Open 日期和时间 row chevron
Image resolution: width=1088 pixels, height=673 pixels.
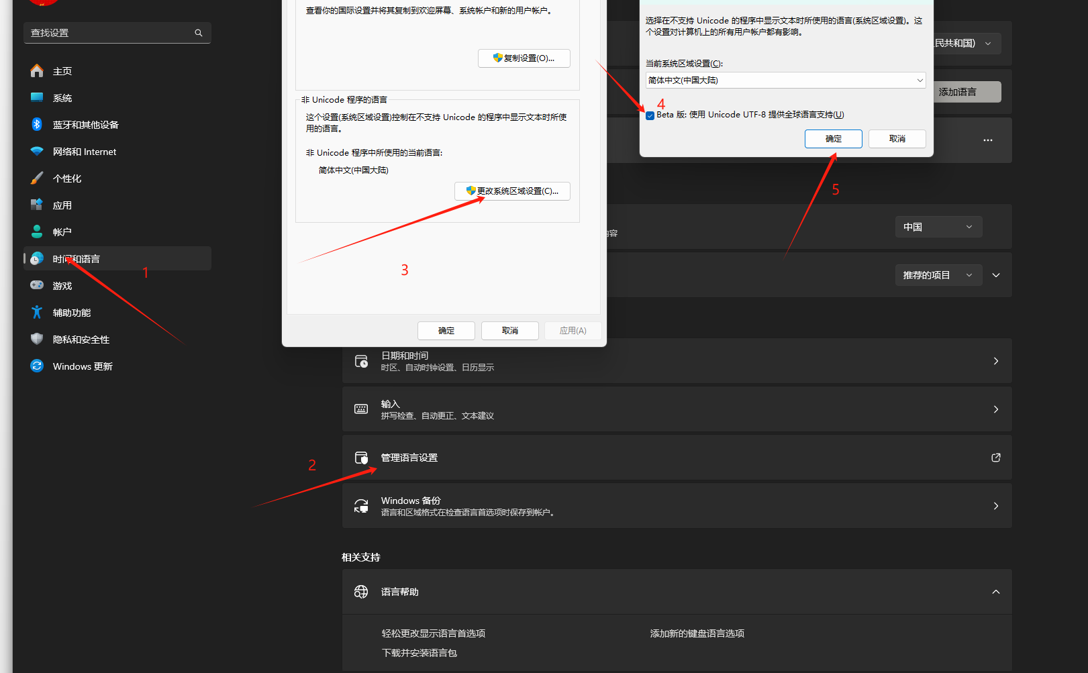(996, 361)
